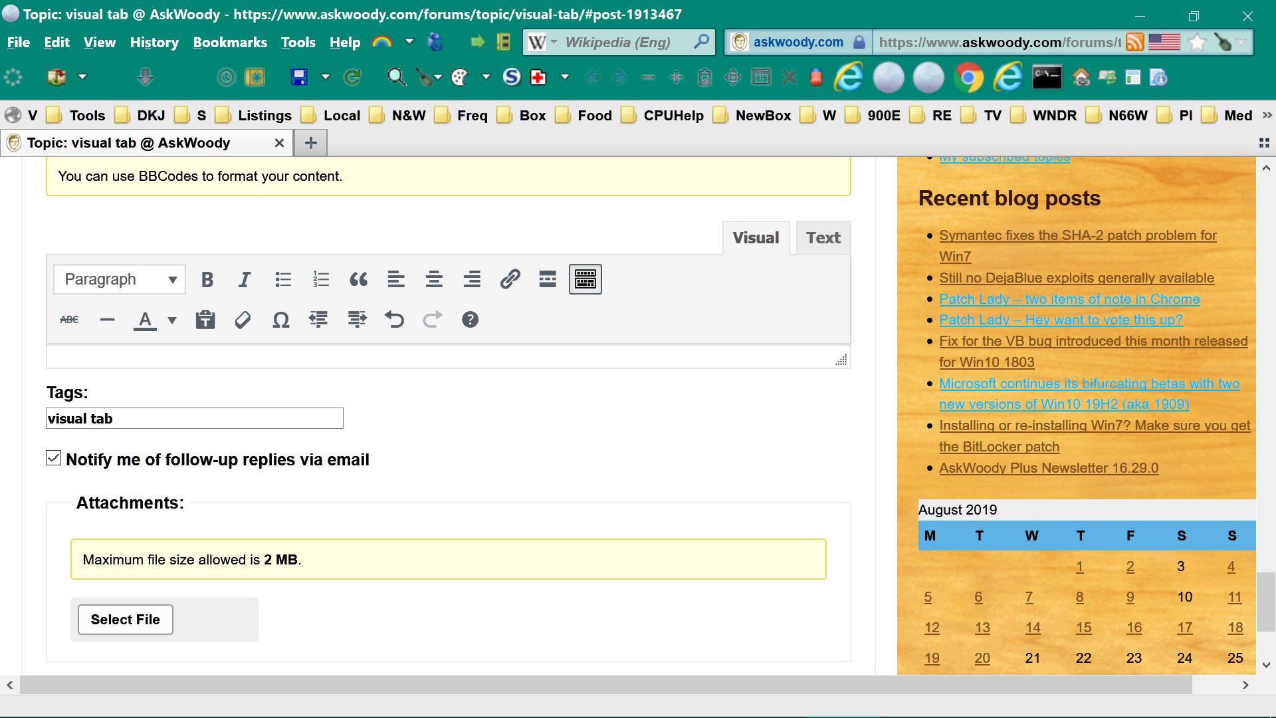
Task: Open the Bookmarks menu
Action: coord(229,43)
